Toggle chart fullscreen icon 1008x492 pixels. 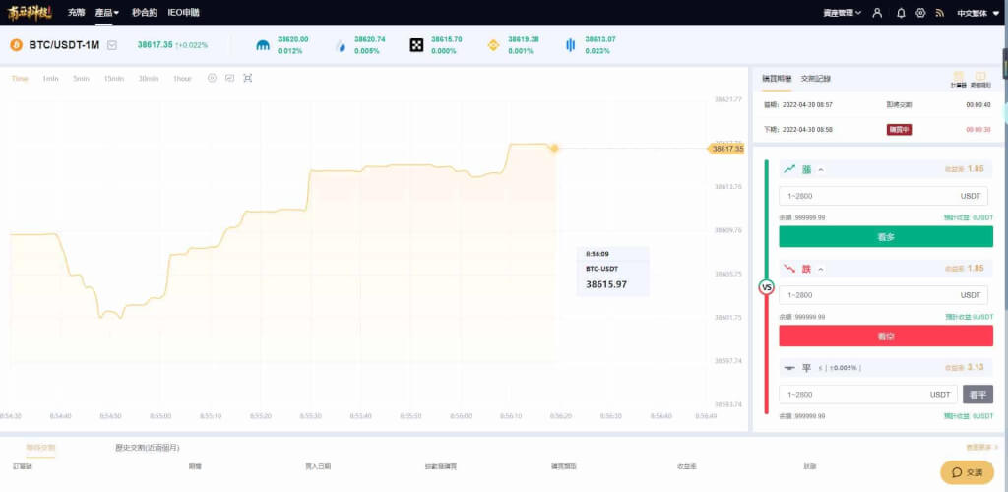(x=247, y=78)
